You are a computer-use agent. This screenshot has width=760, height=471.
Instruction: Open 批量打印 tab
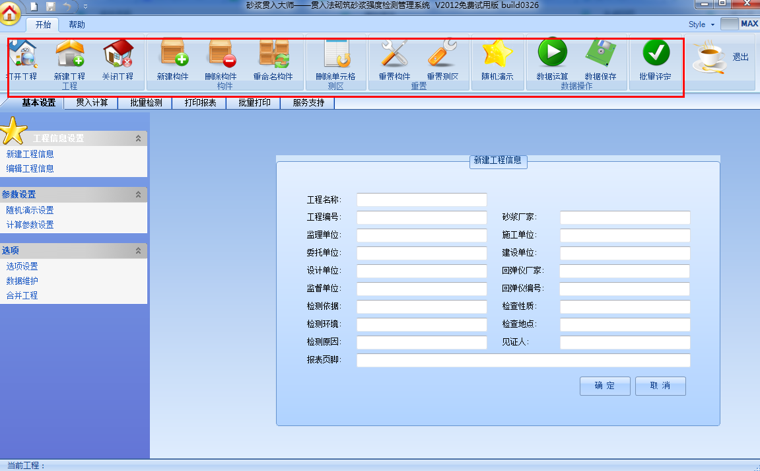(254, 103)
